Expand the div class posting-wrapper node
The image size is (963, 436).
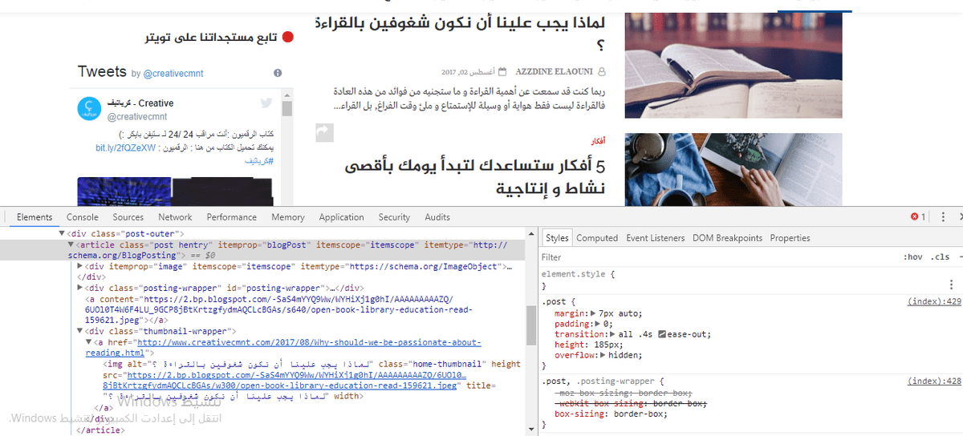pyautogui.click(x=79, y=287)
